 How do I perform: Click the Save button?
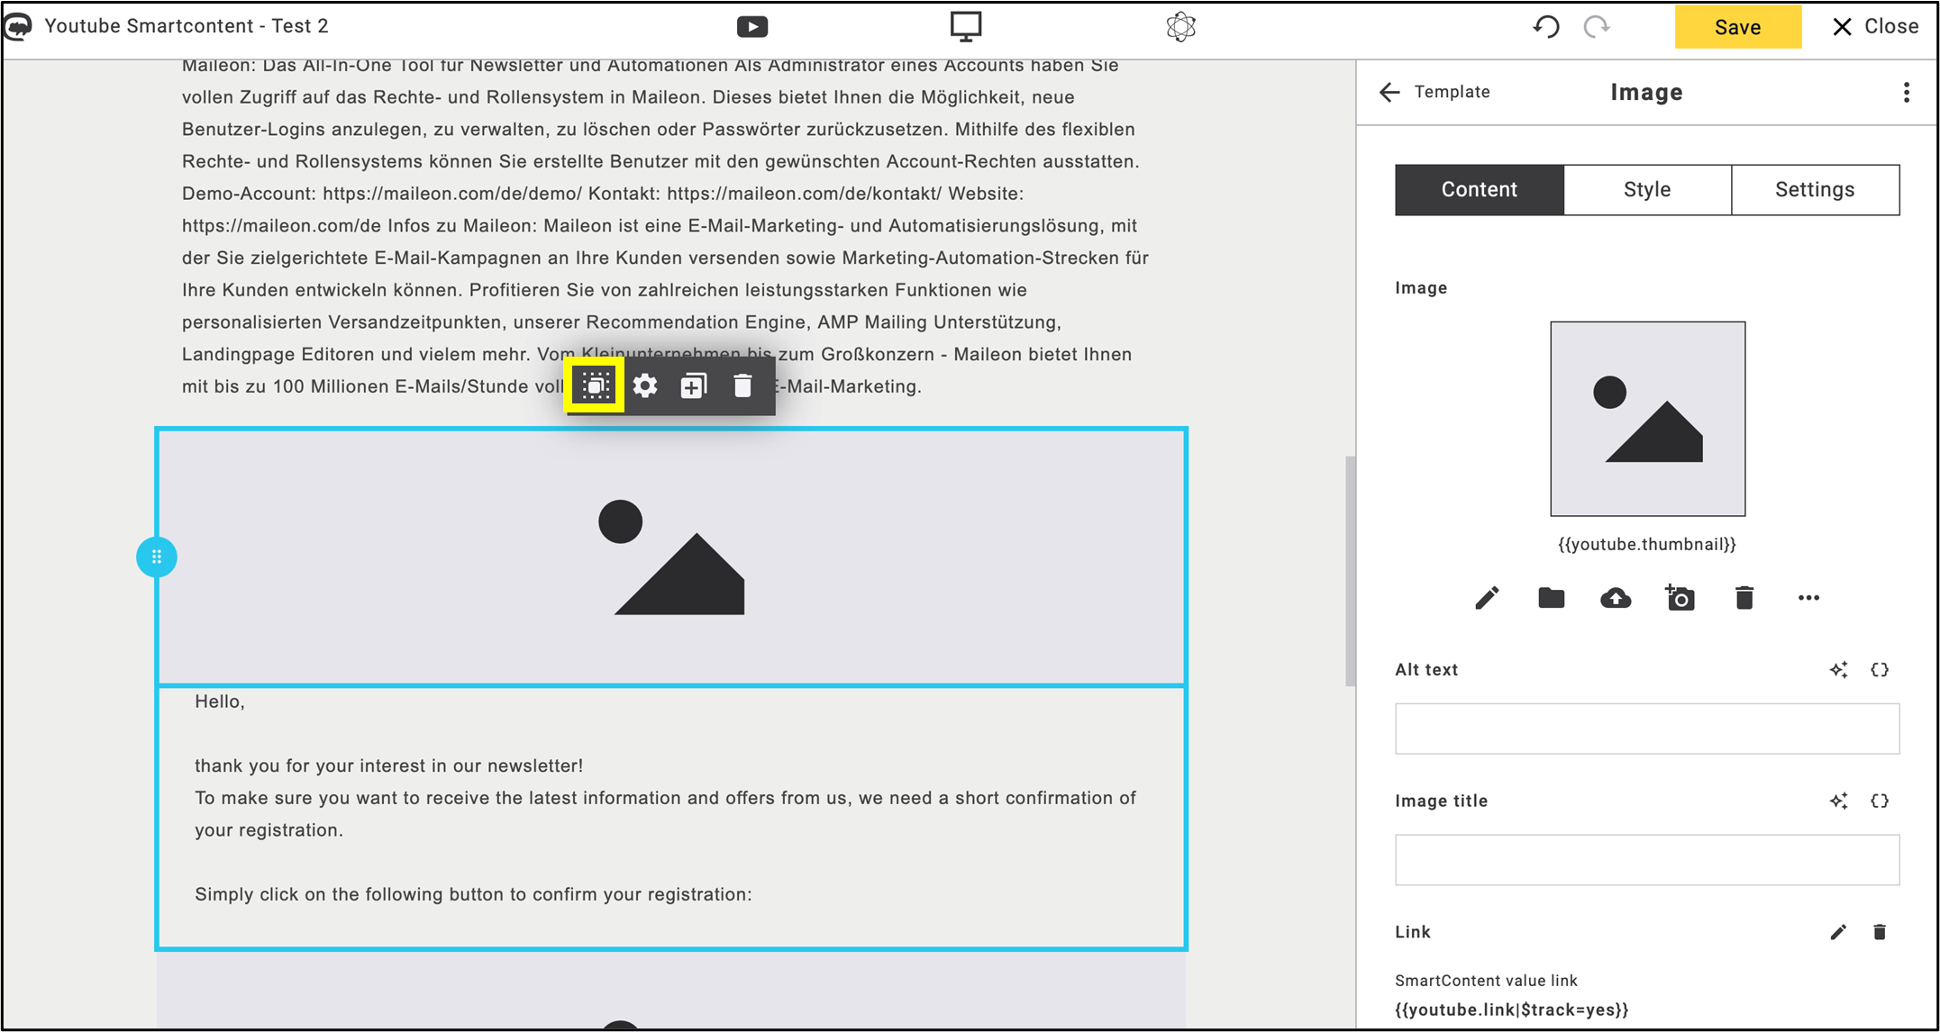(x=1738, y=27)
